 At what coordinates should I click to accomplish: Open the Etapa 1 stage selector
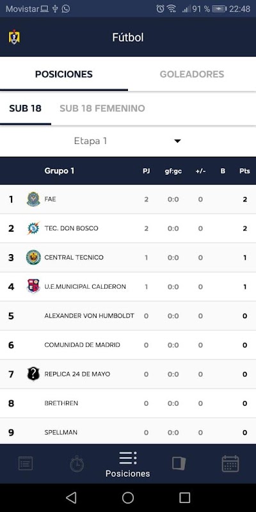coord(128,141)
